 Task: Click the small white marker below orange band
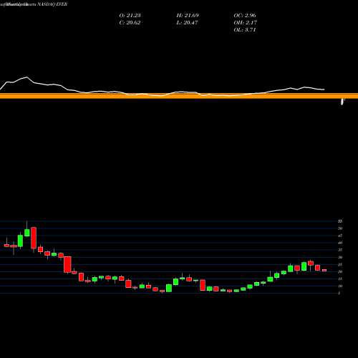click(342, 102)
